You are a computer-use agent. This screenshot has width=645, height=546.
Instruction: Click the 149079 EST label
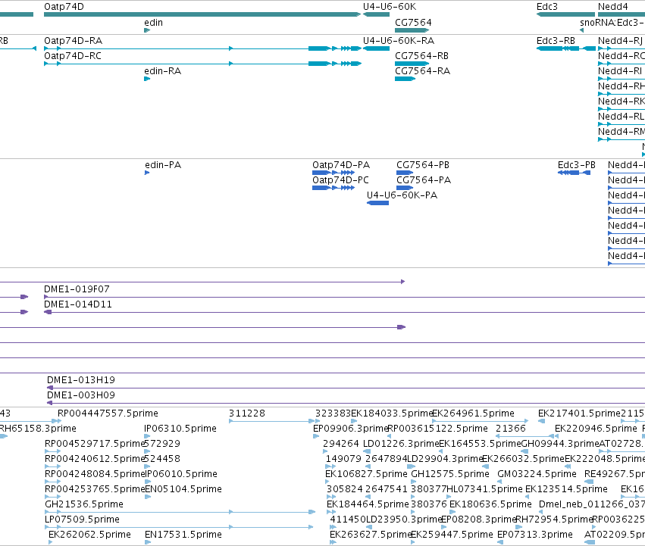click(343, 459)
